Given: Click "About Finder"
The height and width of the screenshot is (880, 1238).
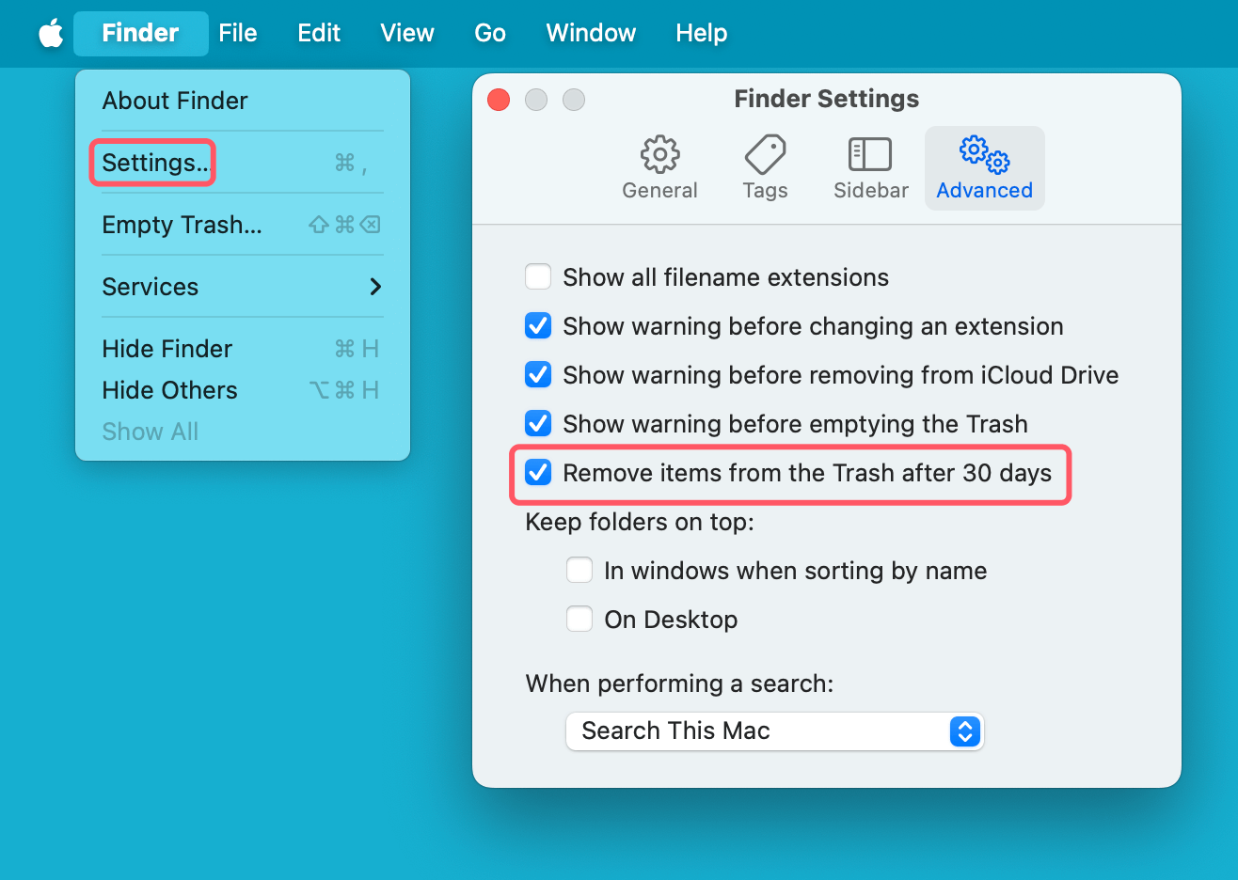Looking at the screenshot, I should pyautogui.click(x=174, y=101).
